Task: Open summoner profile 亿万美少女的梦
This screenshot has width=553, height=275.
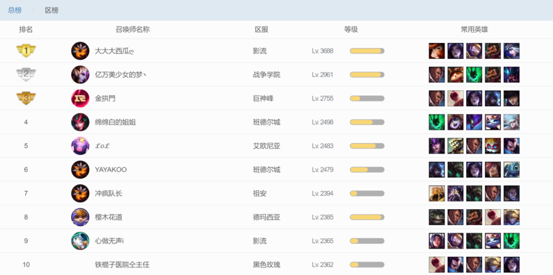Action: tap(120, 74)
